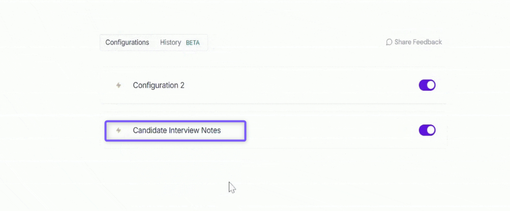
Task: Click inside the highlighted Candidate Interview Notes box
Action: (x=175, y=131)
